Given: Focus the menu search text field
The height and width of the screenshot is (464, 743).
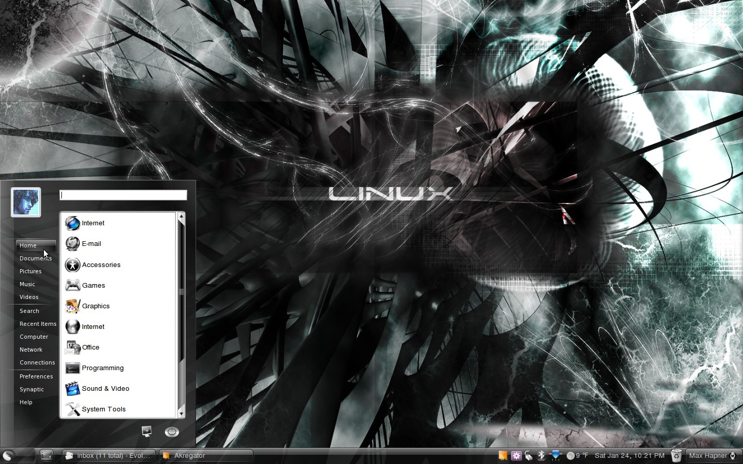Looking at the screenshot, I should pyautogui.click(x=123, y=195).
